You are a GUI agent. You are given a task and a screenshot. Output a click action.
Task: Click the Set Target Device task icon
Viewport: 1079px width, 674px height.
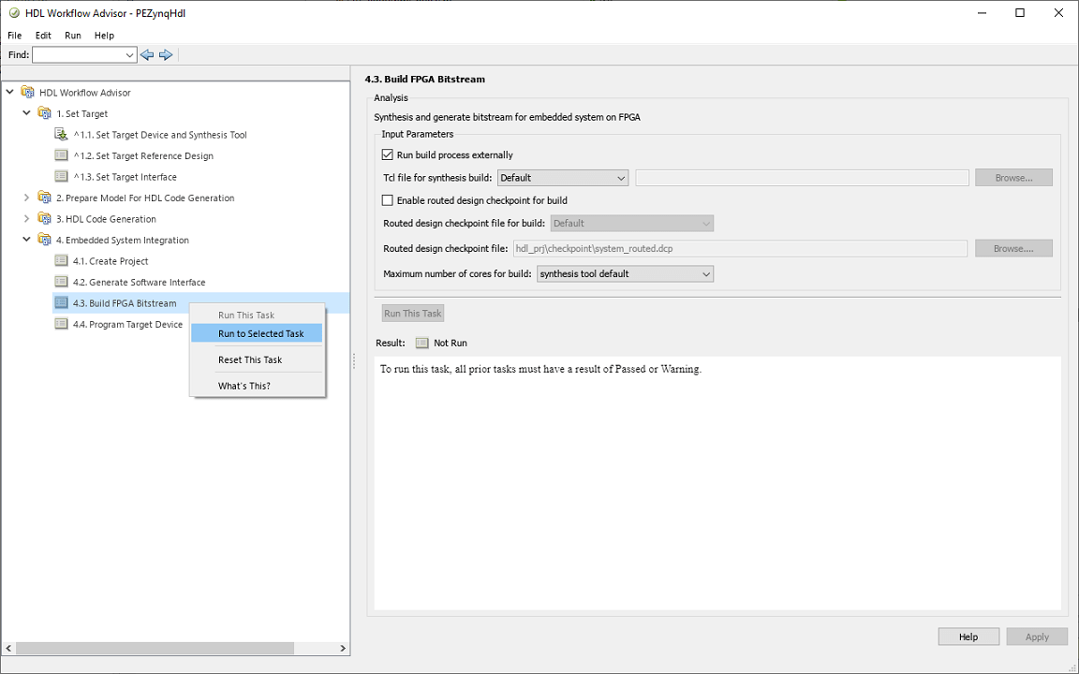click(x=62, y=135)
